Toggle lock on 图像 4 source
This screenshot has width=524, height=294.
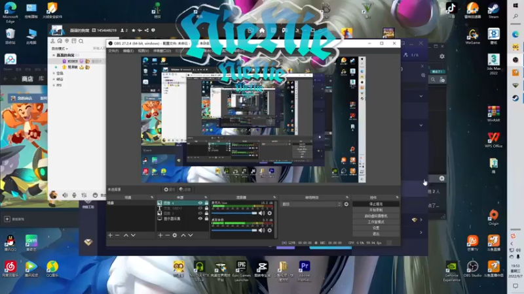pyautogui.click(x=206, y=203)
